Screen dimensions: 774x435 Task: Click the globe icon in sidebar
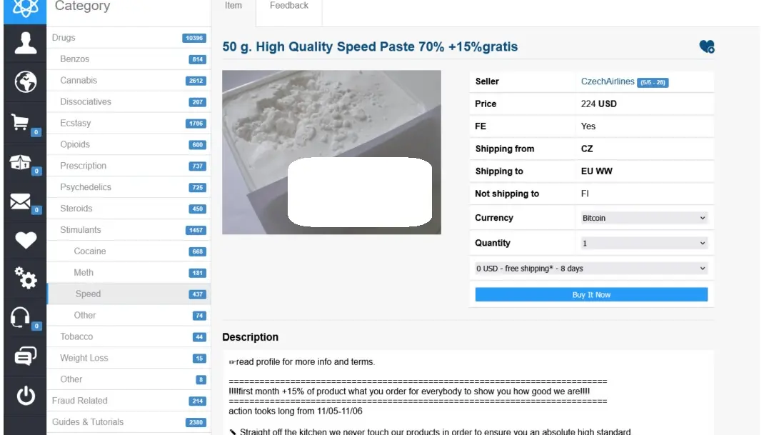click(x=25, y=82)
